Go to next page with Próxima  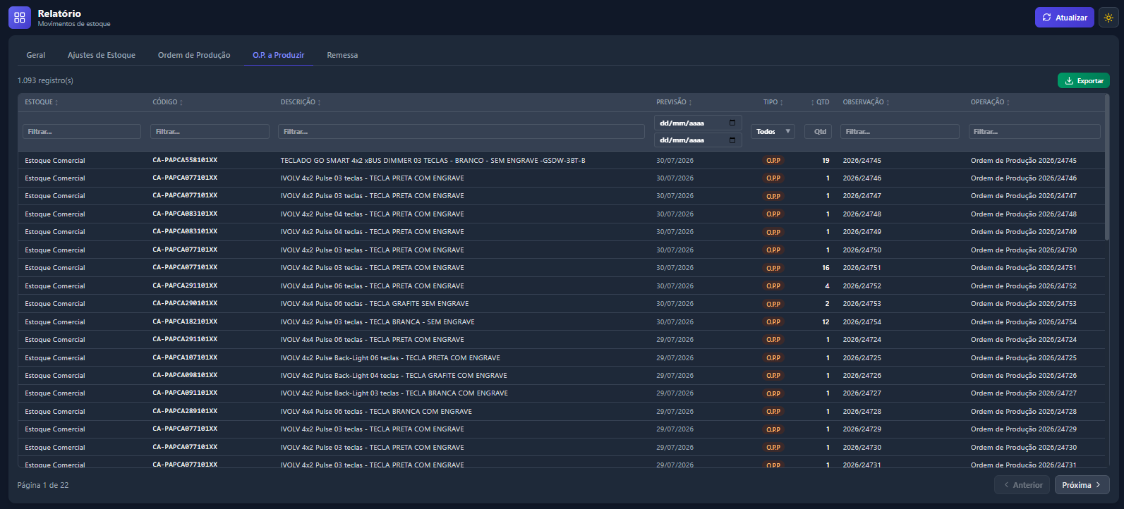[x=1082, y=485]
